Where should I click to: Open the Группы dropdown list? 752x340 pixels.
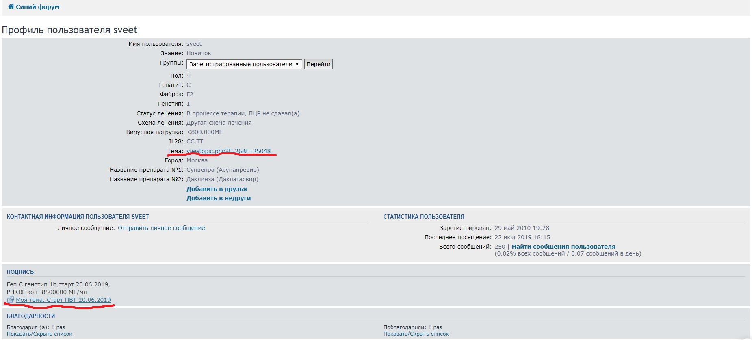244,64
